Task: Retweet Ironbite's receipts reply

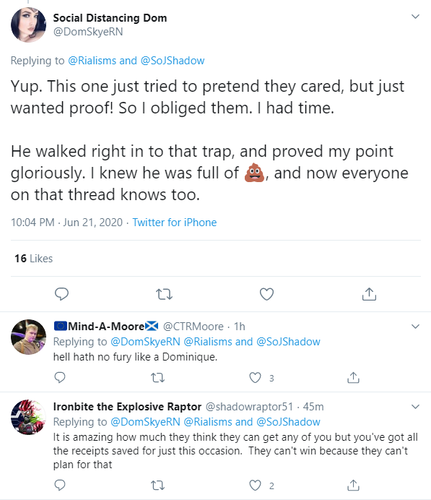Action: (157, 486)
